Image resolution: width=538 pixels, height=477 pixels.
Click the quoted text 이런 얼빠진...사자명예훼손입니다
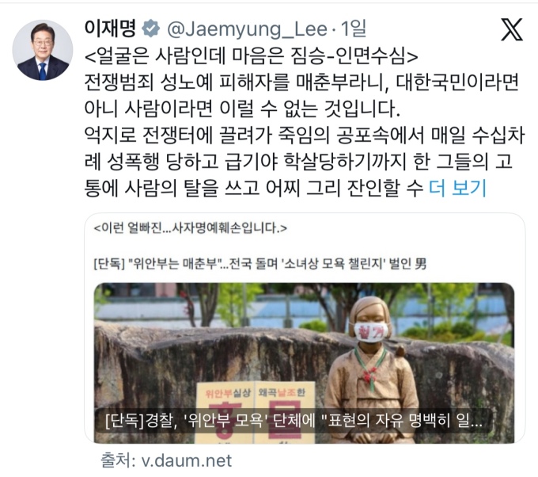pyautogui.click(x=191, y=228)
